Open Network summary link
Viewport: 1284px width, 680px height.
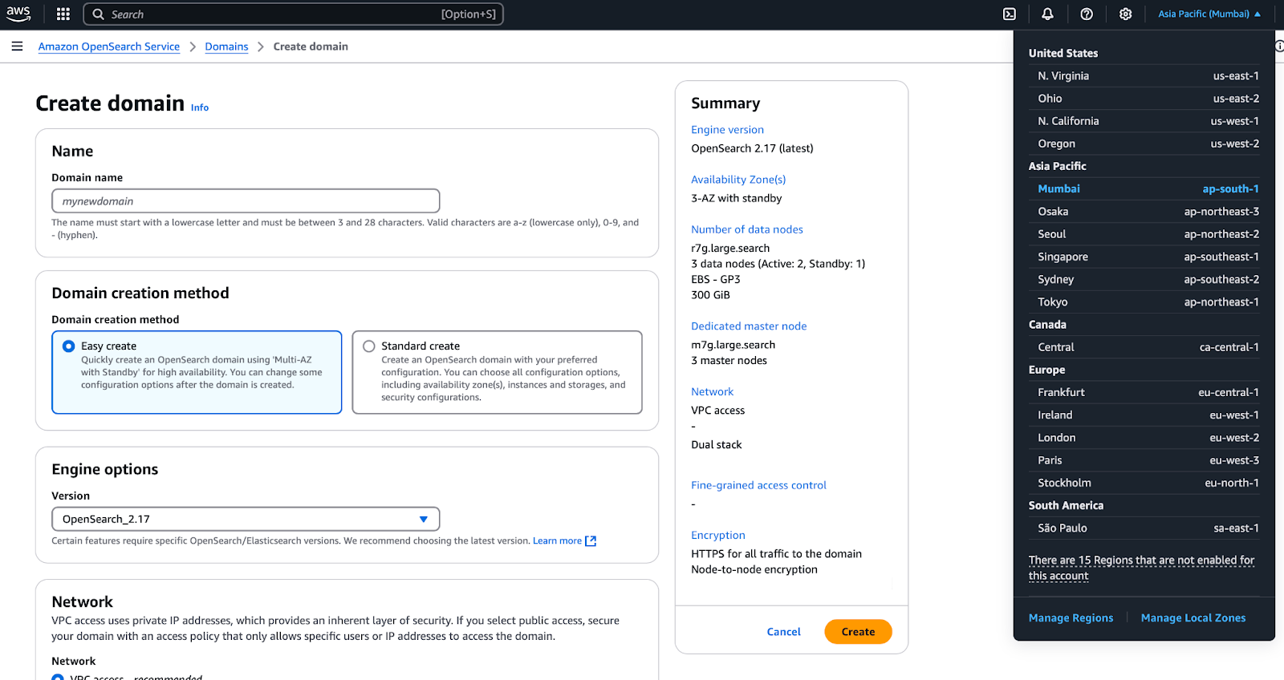[x=712, y=392]
